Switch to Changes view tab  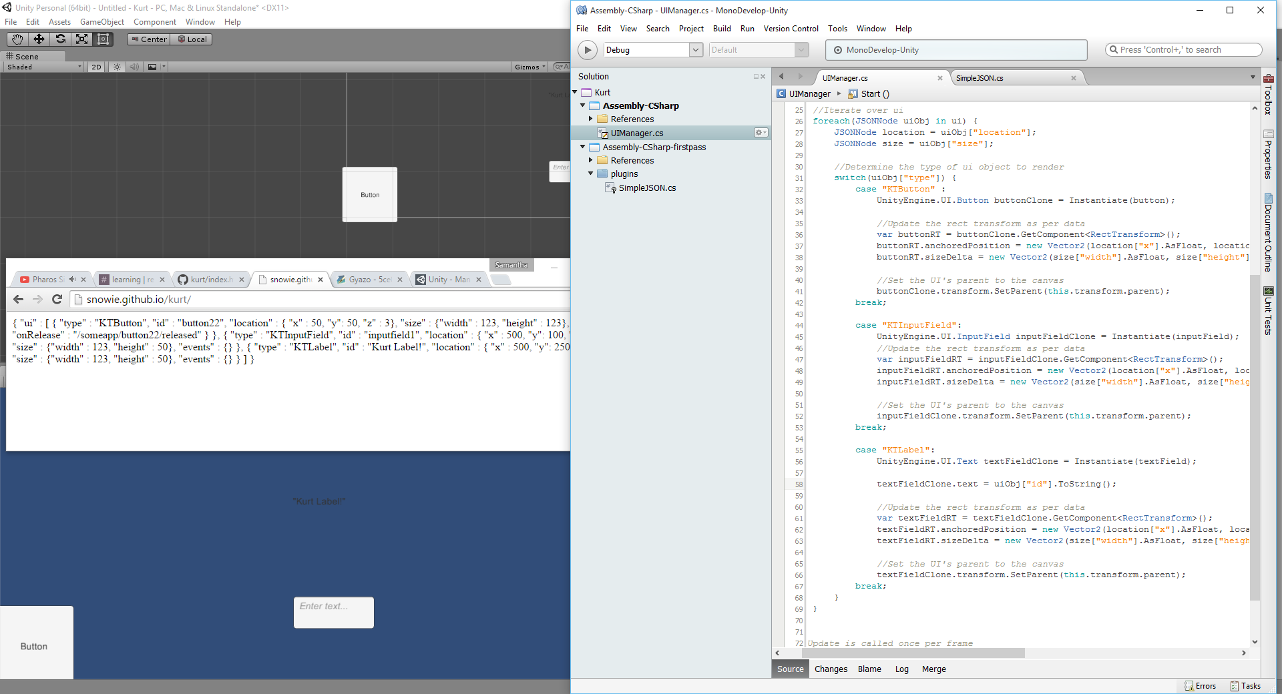click(x=831, y=669)
